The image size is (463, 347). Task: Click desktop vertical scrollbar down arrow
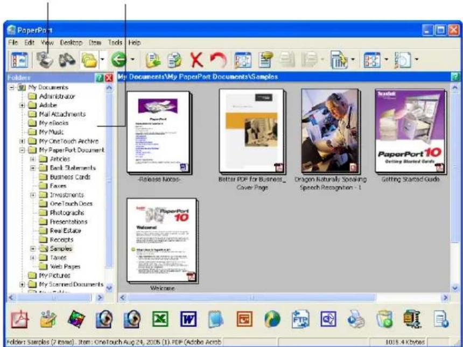(455, 287)
